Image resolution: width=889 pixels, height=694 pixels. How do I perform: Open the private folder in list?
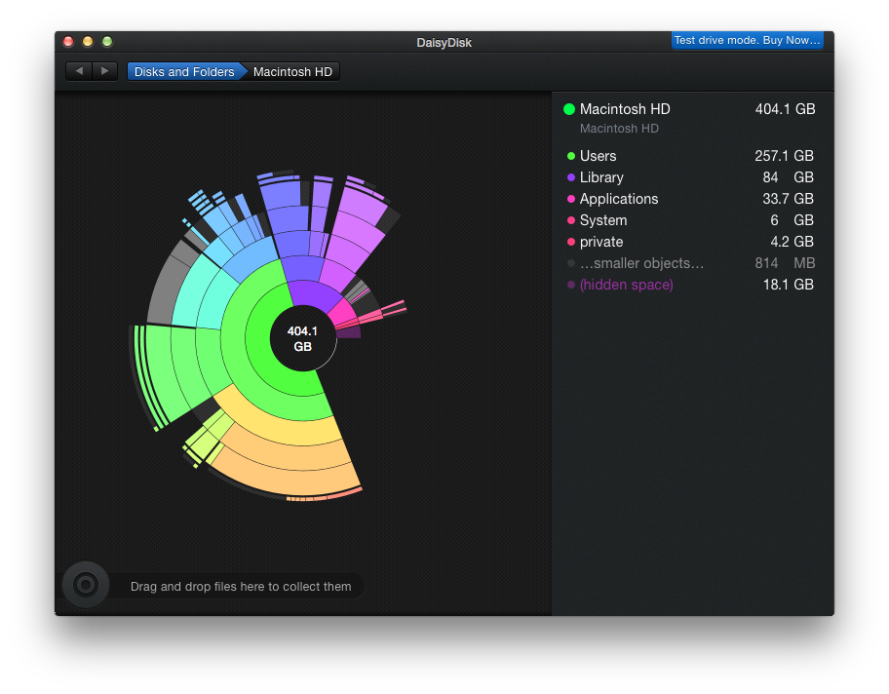click(x=690, y=242)
